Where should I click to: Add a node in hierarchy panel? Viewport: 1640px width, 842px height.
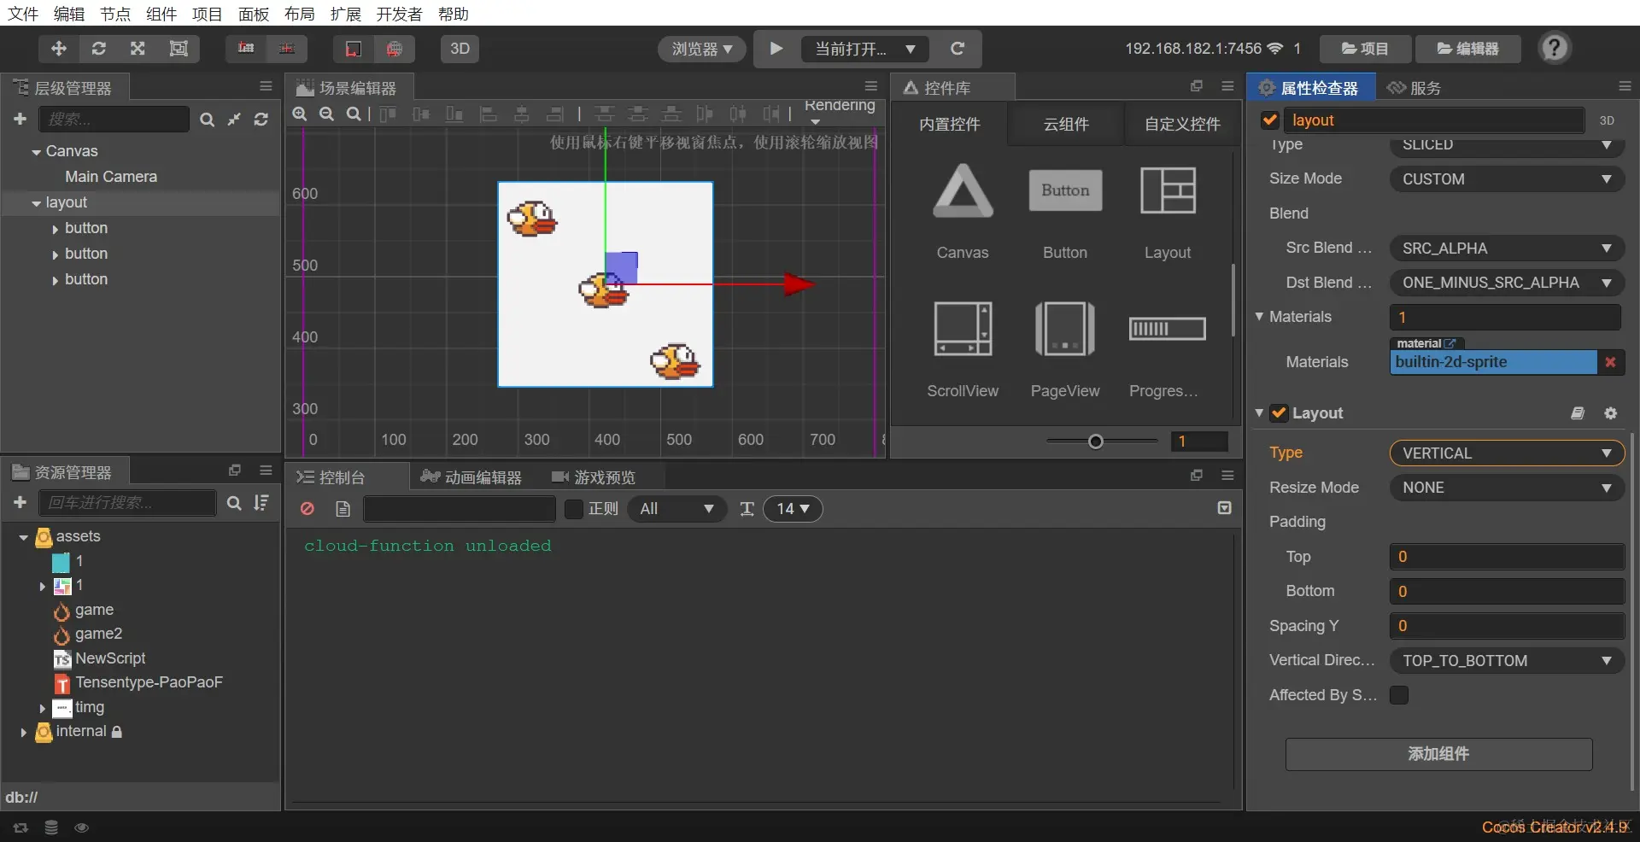pos(20,120)
